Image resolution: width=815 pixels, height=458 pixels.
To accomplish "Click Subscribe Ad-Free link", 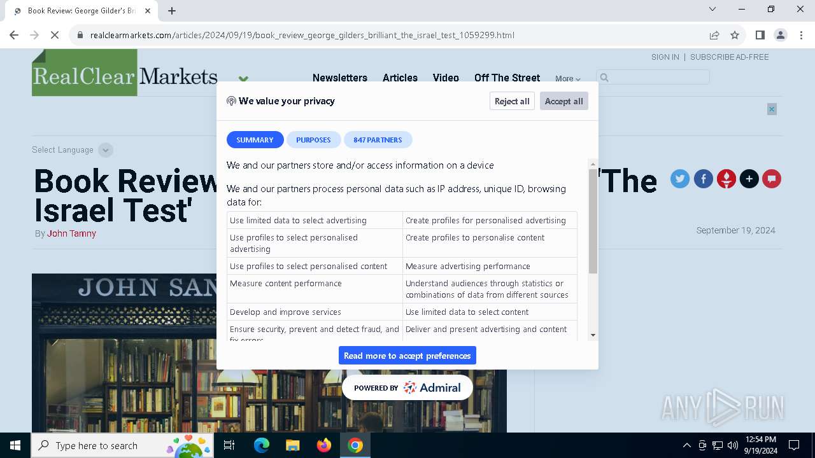I will click(730, 57).
